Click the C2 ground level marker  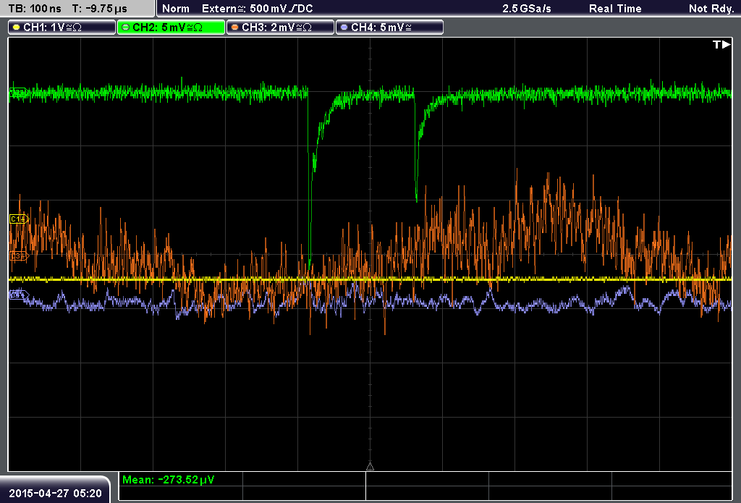[x=18, y=93]
